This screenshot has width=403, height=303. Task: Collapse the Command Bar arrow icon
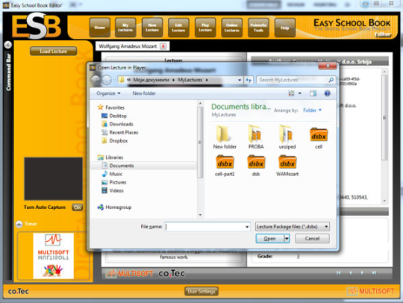tap(8, 45)
